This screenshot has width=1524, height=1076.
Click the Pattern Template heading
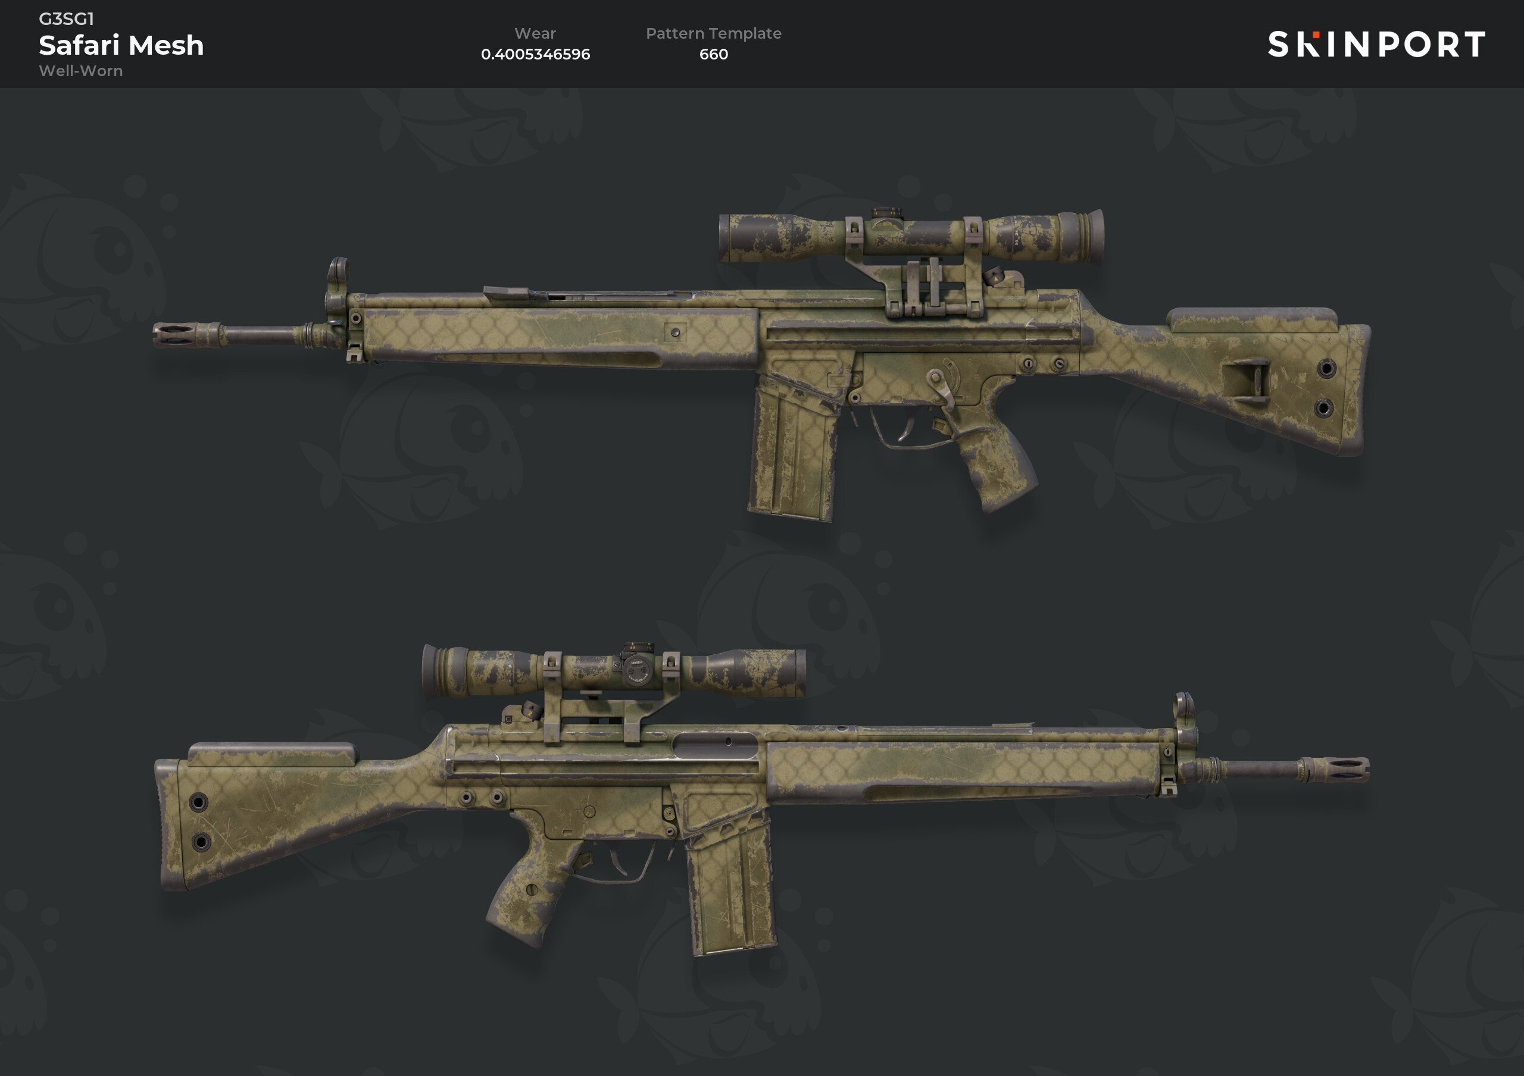point(714,33)
